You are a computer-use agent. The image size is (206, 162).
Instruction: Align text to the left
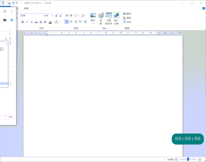click(x=67, y=22)
